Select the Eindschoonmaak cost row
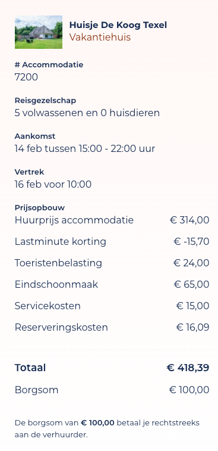Screen dimensions: 218x451 [112, 284]
